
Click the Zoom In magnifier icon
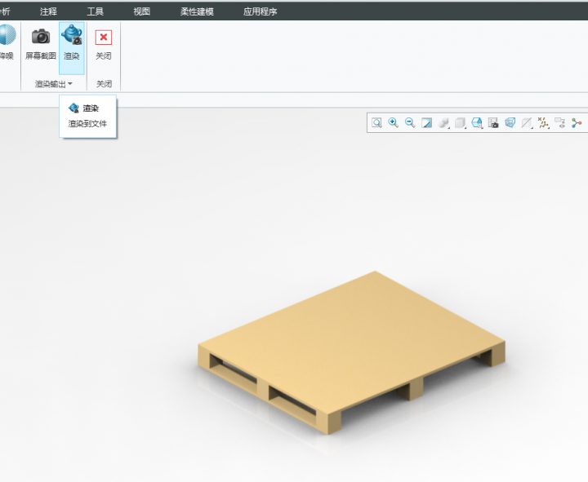(x=393, y=123)
